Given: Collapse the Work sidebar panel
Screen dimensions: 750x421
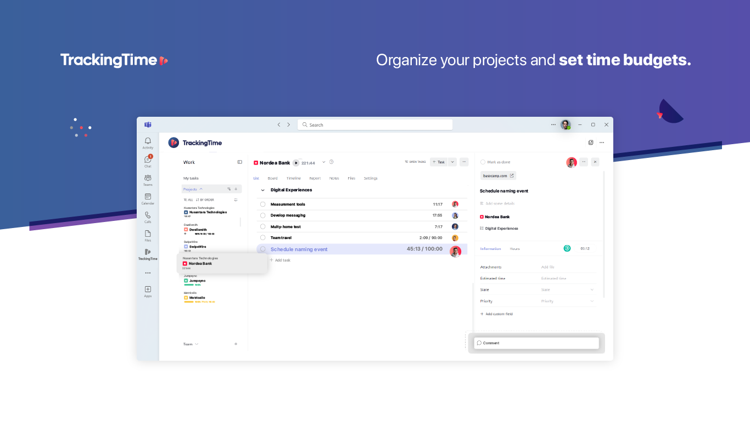Looking at the screenshot, I should [240, 162].
